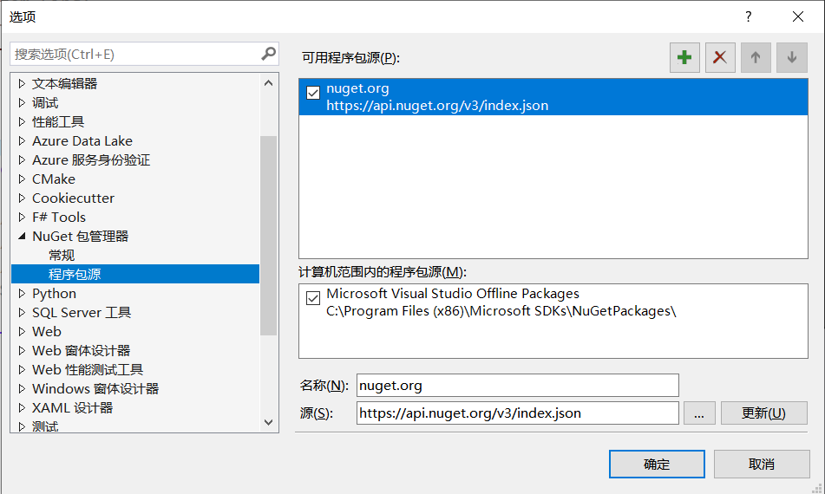The height and width of the screenshot is (494, 825).
Task: Collapse the NuGet 包管理器 node
Action: [x=22, y=236]
